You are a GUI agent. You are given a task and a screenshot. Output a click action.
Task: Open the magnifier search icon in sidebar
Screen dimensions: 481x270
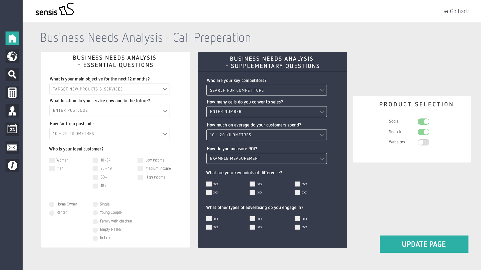[12, 74]
